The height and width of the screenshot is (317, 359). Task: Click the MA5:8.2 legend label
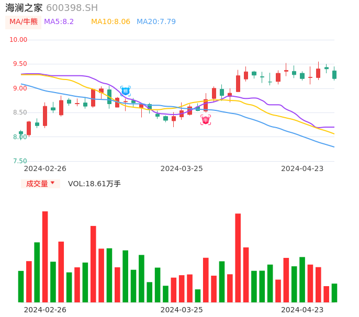(59, 22)
